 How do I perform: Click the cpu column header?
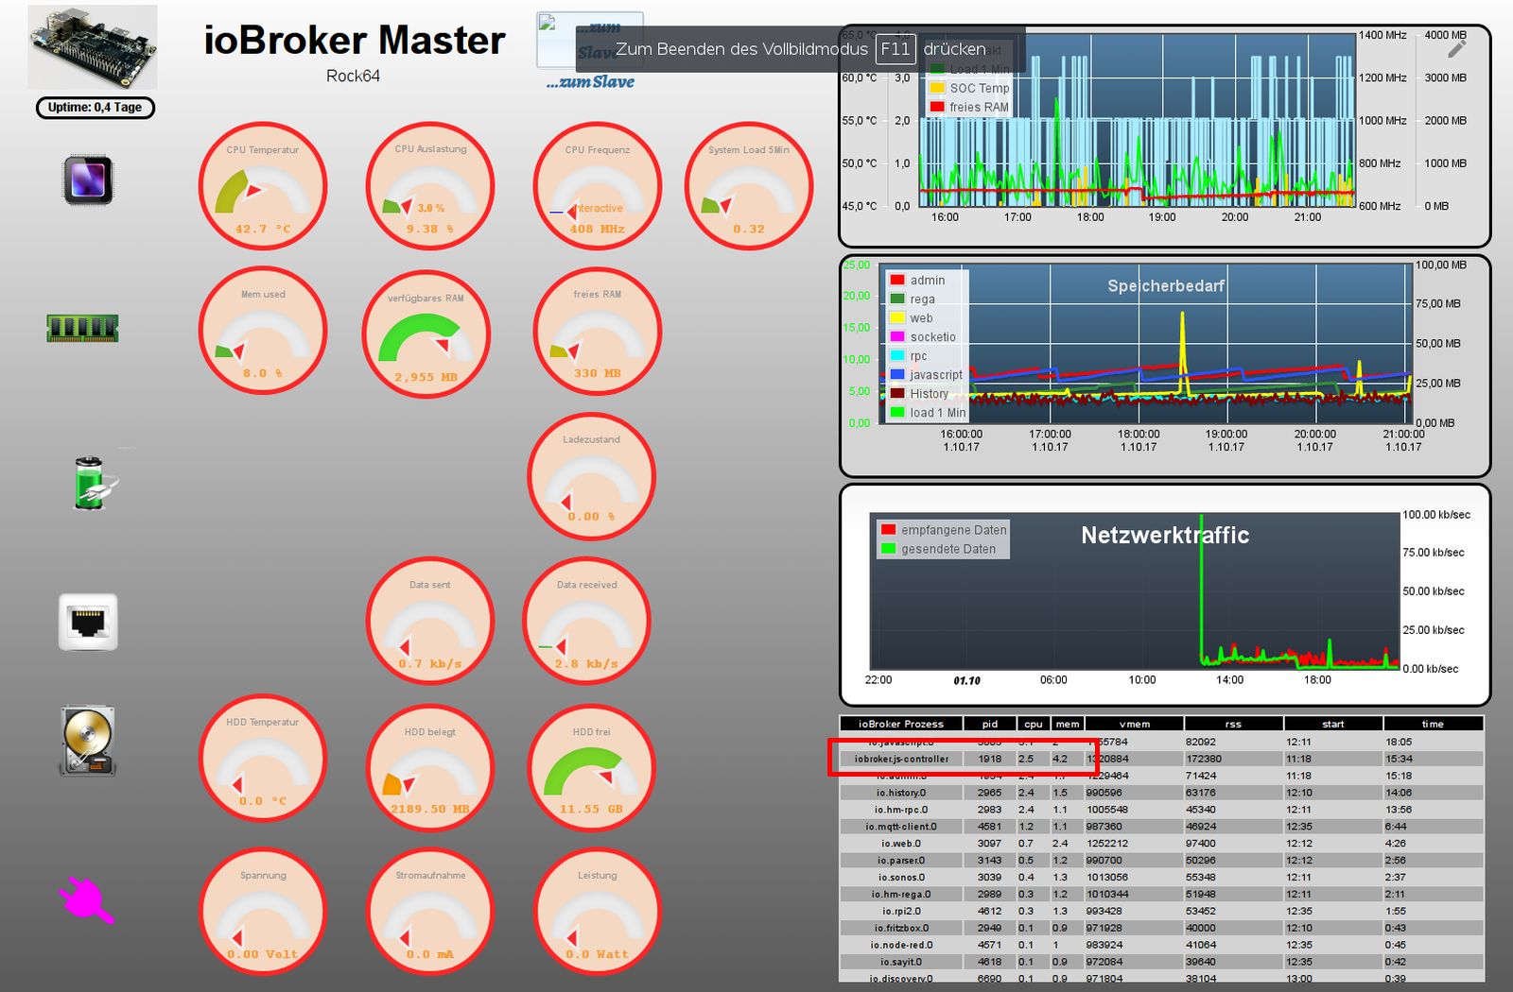click(x=1034, y=724)
